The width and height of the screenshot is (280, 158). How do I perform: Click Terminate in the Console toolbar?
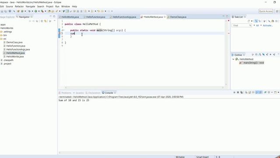234,93
